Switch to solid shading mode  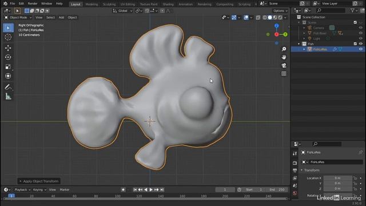270,18
